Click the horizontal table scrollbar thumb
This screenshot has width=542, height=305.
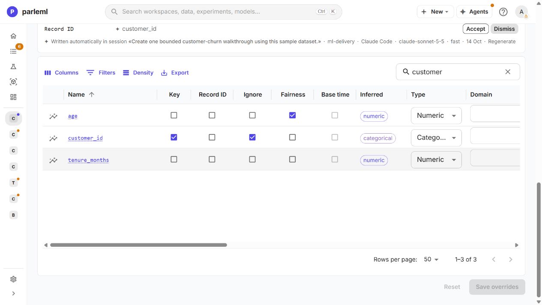138,245
